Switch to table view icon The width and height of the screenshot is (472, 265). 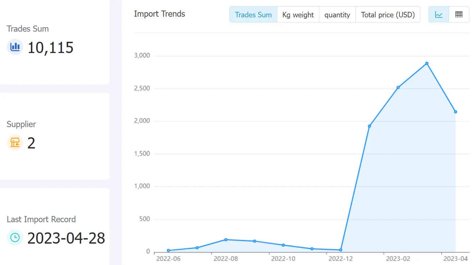pos(459,15)
